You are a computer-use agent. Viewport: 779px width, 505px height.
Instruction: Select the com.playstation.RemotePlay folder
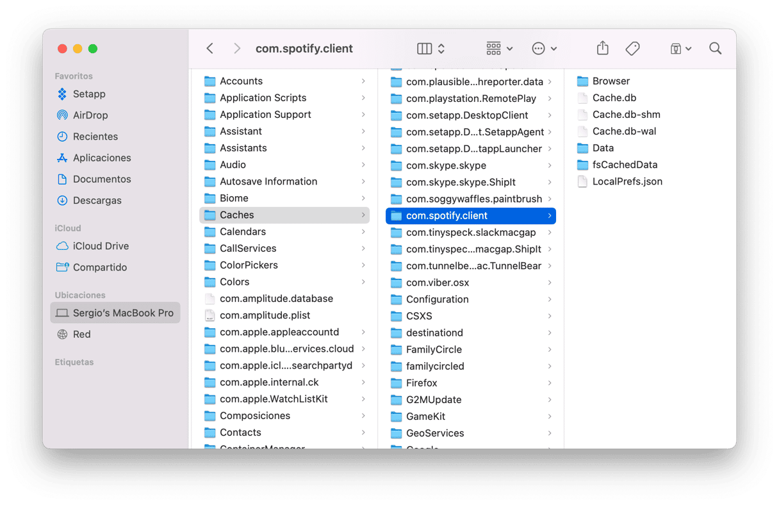(x=471, y=99)
